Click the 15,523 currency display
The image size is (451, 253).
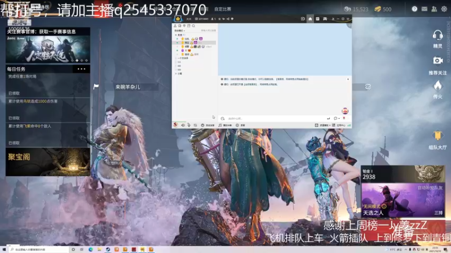(x=356, y=9)
